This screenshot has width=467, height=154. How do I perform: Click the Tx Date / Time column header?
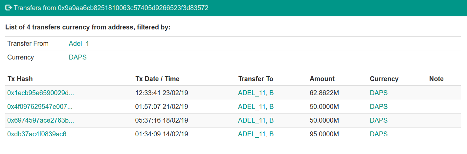157,79
